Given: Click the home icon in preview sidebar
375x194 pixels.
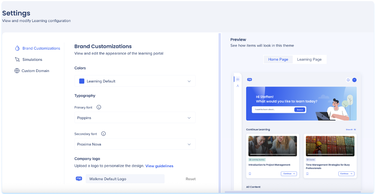Looking at the screenshot, I should 238,79.
